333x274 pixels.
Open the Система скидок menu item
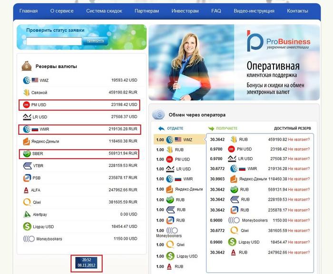coord(104,10)
